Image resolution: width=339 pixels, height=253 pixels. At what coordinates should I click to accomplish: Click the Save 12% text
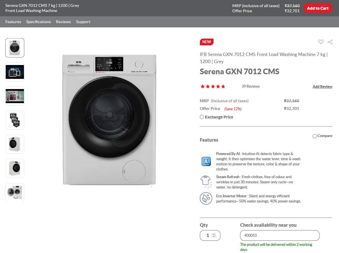coord(233,109)
